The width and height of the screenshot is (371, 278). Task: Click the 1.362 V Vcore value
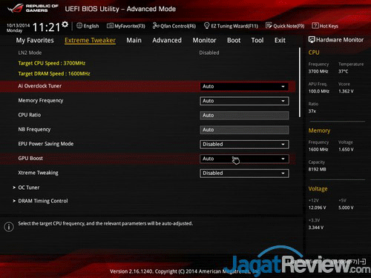(x=346, y=91)
